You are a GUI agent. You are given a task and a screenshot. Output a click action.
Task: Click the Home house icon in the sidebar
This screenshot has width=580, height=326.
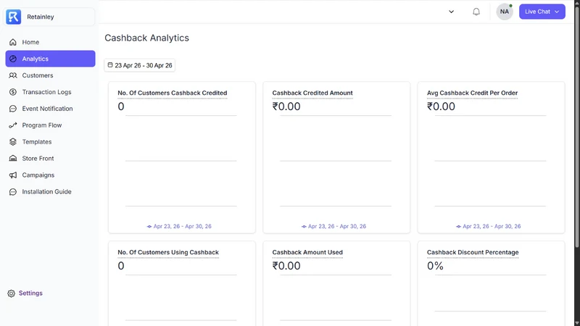point(13,42)
